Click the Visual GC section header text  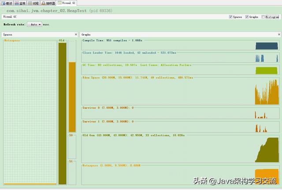tap(10, 17)
